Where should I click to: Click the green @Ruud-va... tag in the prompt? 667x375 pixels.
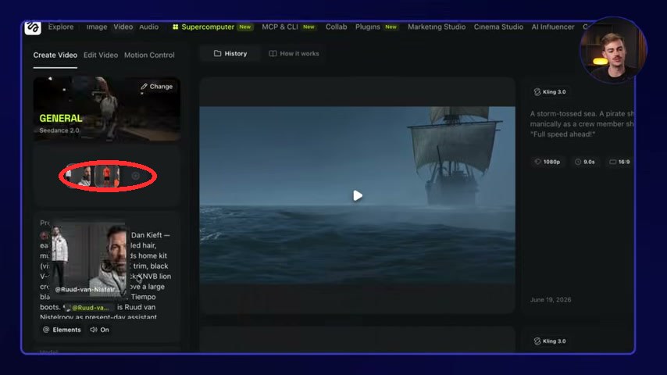point(89,307)
